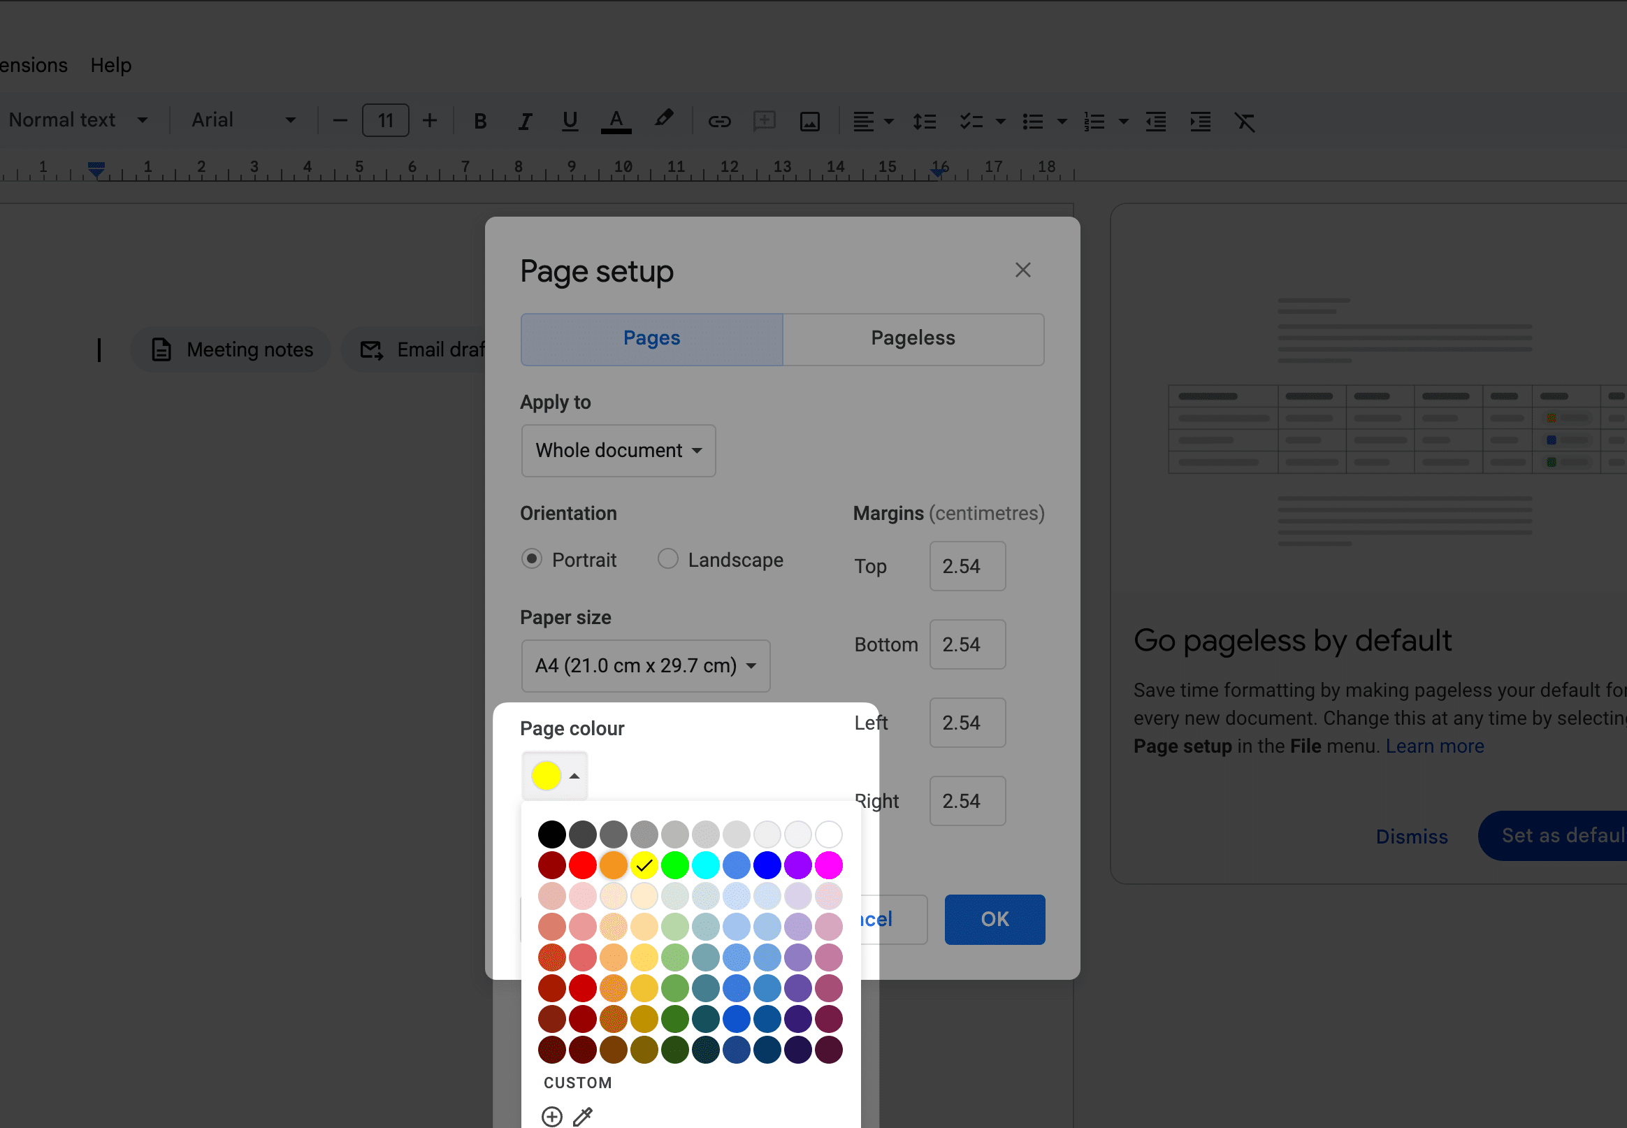Select Landscape orientation
This screenshot has height=1128, width=1627.
pos(668,559)
